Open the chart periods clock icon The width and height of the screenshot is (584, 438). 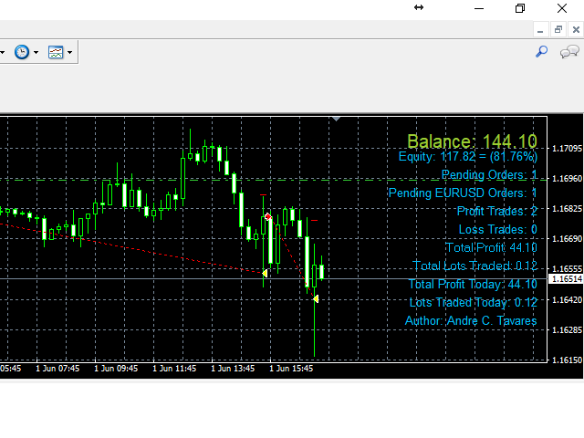(x=22, y=52)
